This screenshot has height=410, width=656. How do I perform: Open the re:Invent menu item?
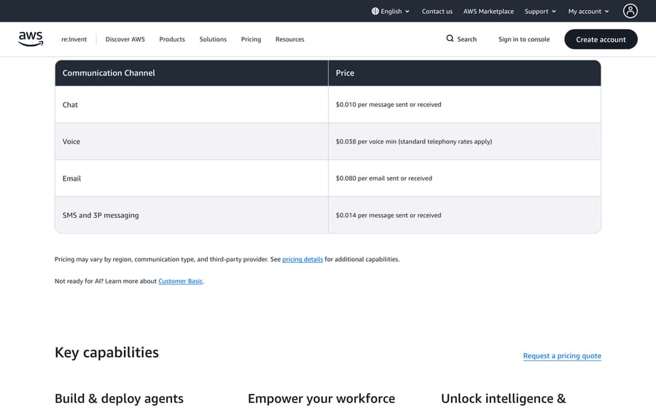(x=74, y=39)
